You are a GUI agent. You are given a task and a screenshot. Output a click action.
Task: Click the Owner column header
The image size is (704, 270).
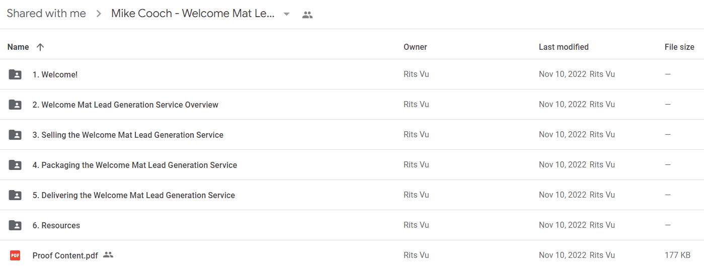(415, 47)
